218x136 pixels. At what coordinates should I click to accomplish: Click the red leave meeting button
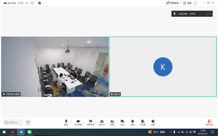pyautogui.click(x=210, y=122)
